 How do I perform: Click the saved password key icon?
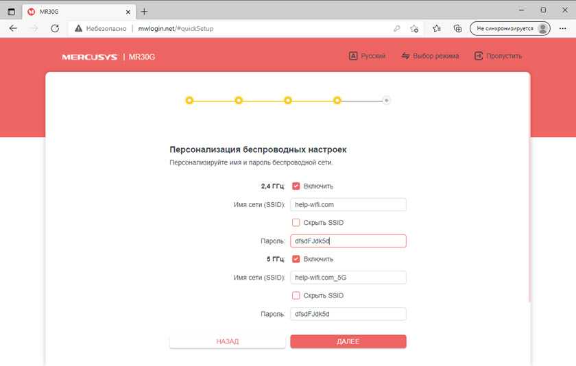(x=396, y=29)
